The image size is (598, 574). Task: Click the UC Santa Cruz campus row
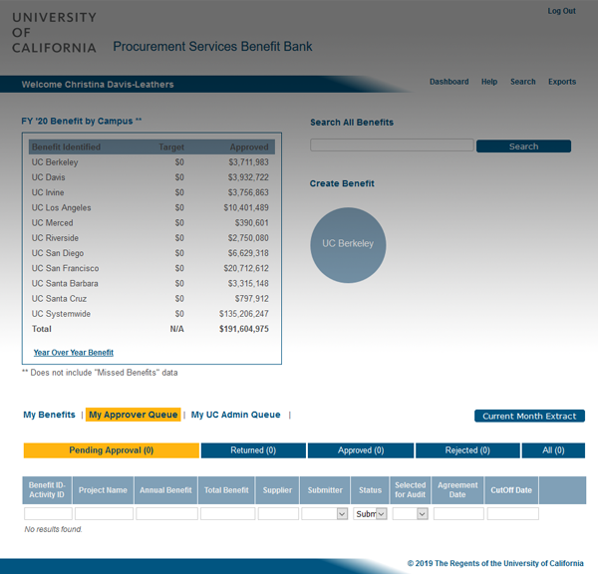[151, 299]
